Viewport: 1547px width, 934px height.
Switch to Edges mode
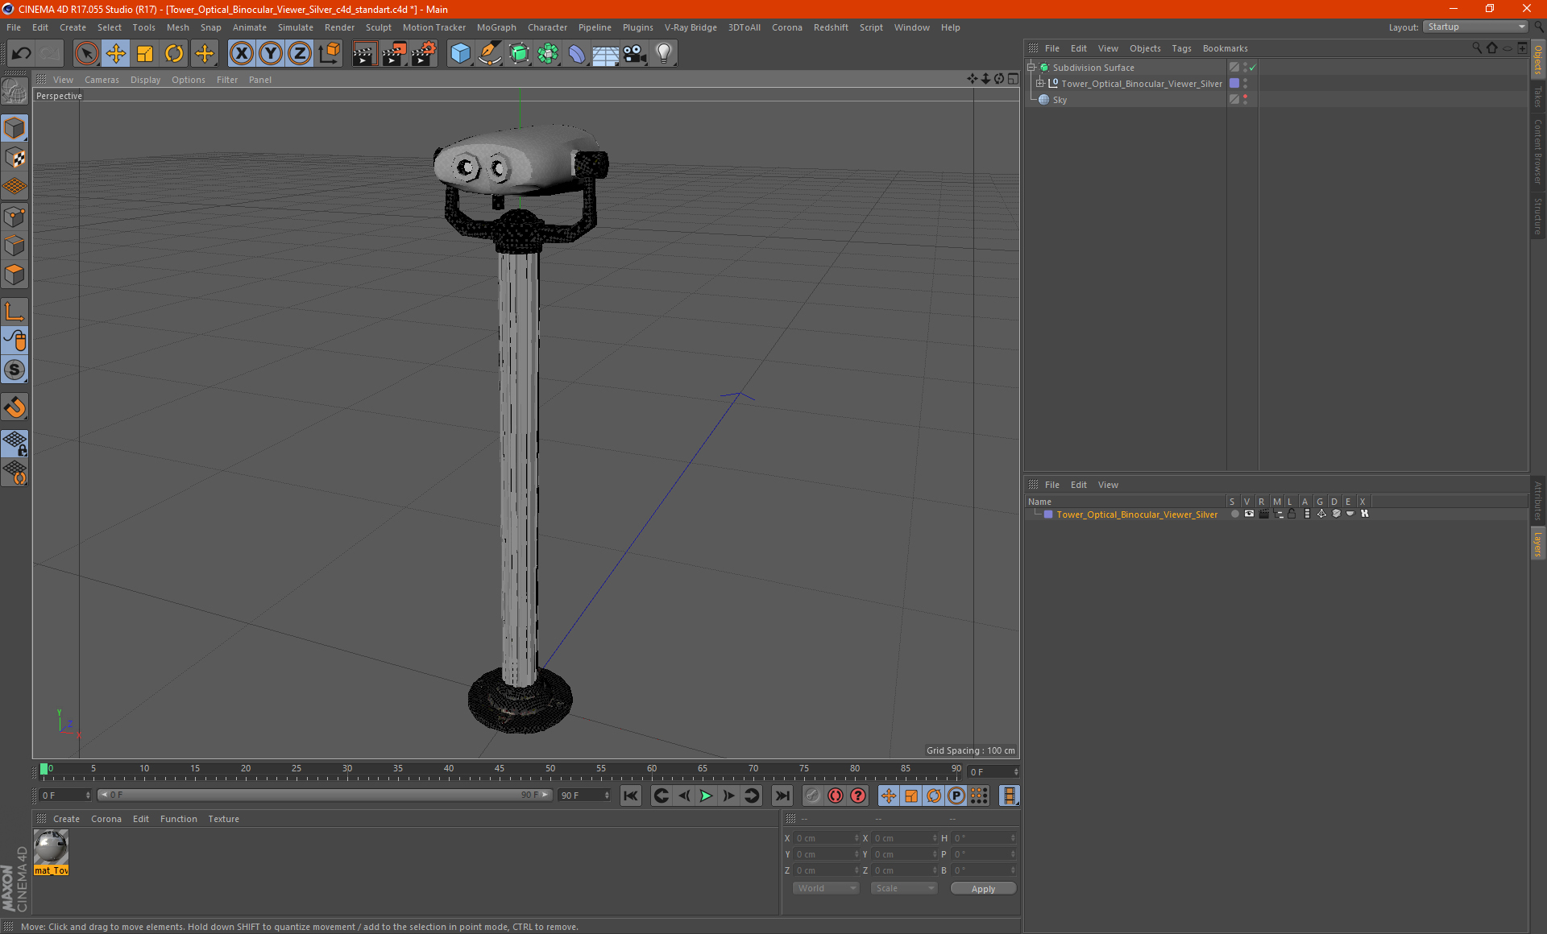[x=15, y=246]
